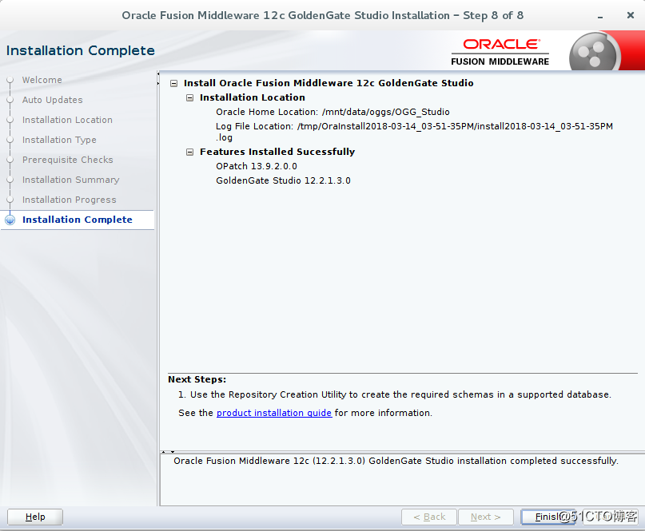
Task: Click the Features Installed Sucessfully heading text
Action: (277, 152)
